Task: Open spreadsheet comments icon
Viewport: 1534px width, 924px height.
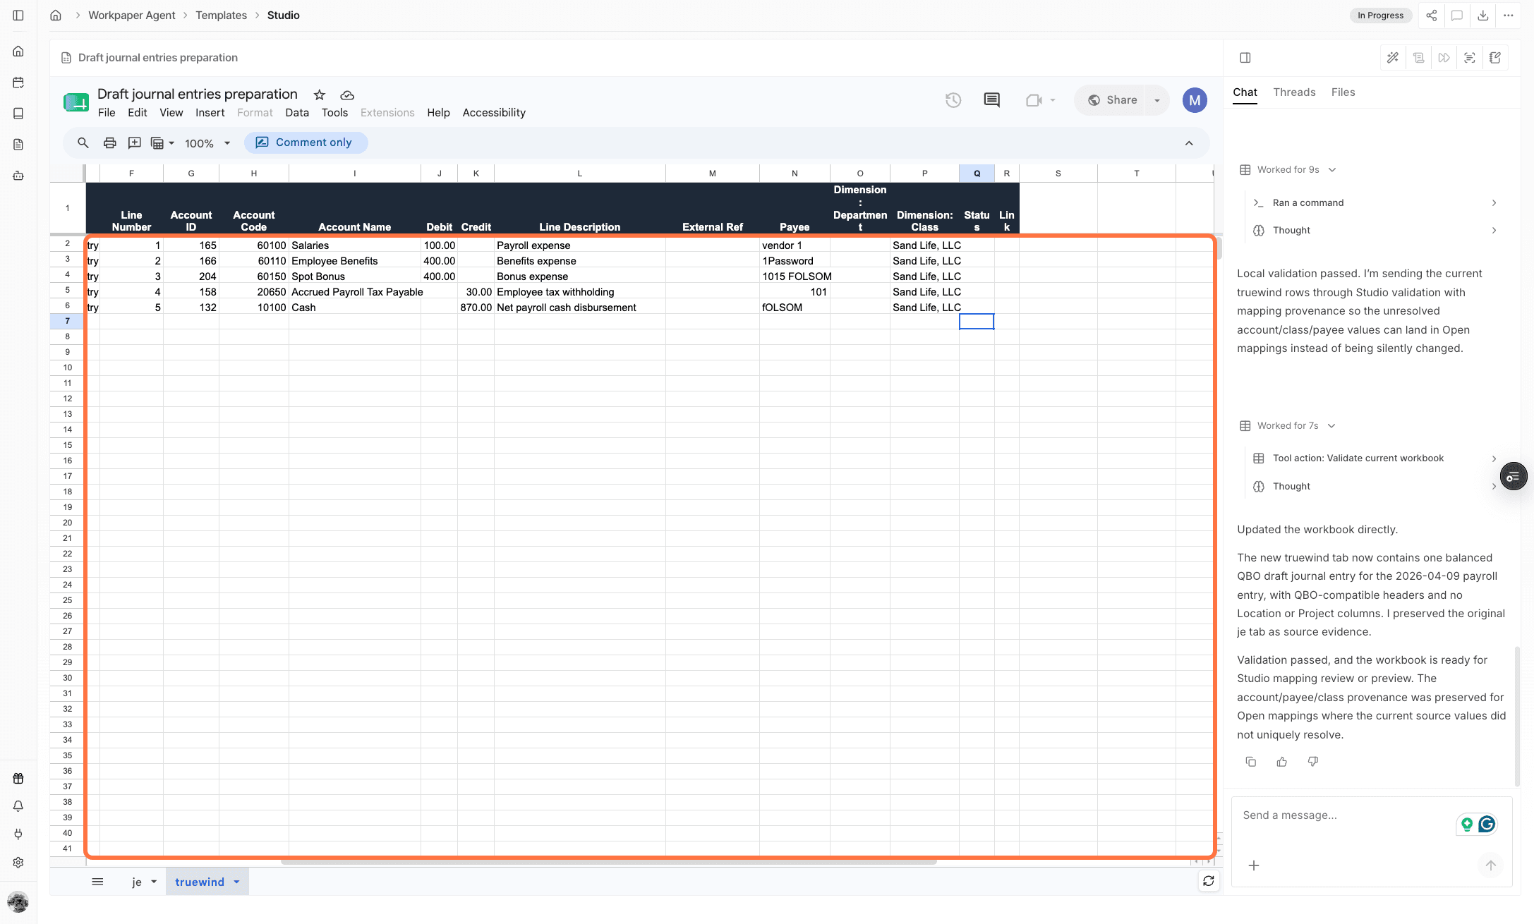Action: (x=991, y=100)
